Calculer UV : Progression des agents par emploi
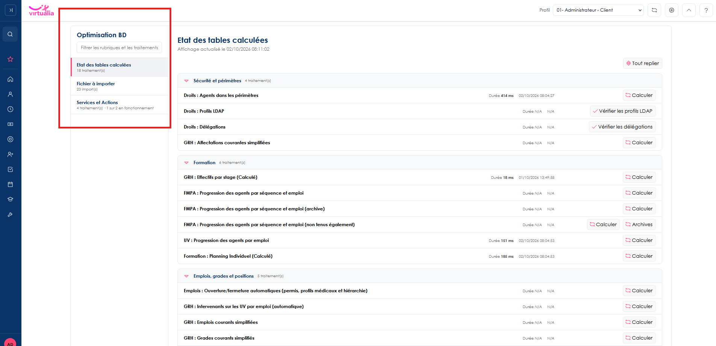The height and width of the screenshot is (346, 716). pyautogui.click(x=639, y=240)
